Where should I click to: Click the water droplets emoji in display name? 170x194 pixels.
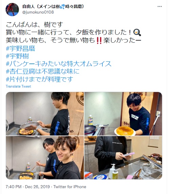click(x=62, y=6)
